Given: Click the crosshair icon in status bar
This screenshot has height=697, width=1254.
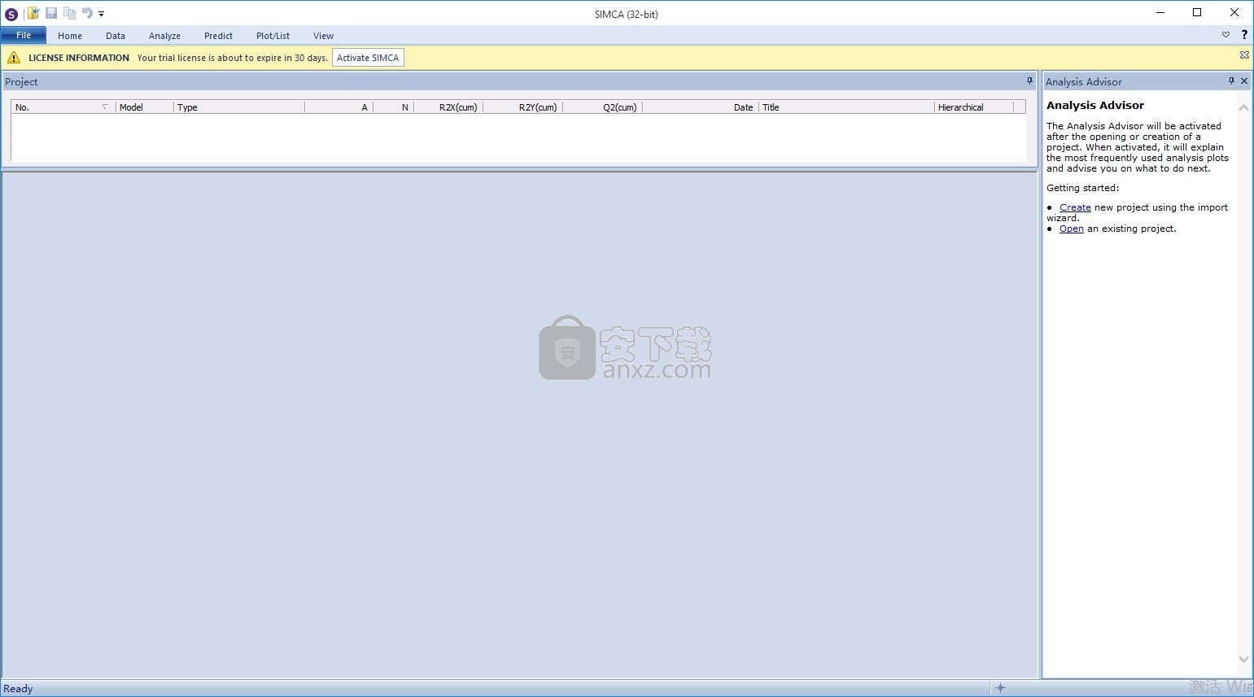Looking at the screenshot, I should [x=1000, y=688].
